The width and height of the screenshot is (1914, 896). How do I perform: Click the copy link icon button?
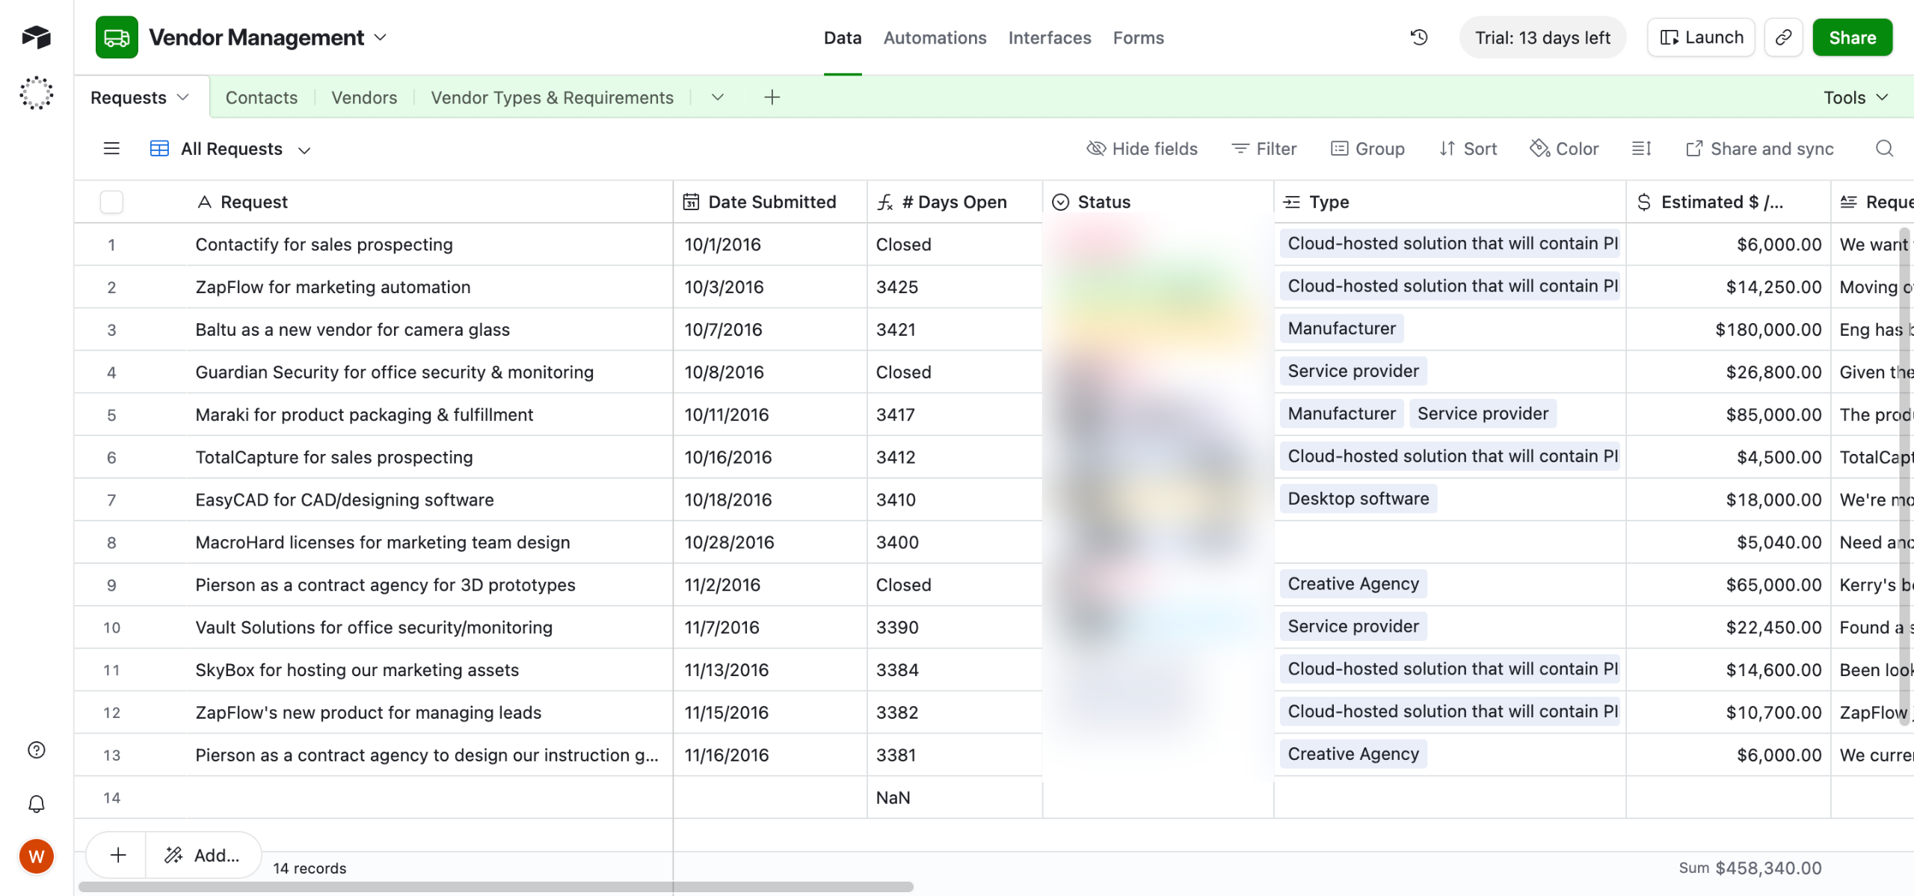click(1783, 37)
